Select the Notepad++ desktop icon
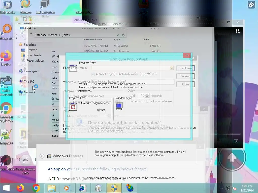The width and height of the screenshot is (258, 193). (x=6, y=137)
